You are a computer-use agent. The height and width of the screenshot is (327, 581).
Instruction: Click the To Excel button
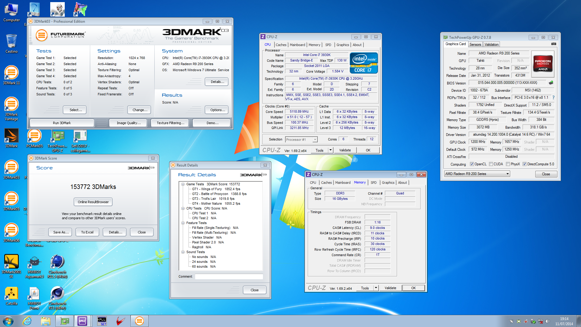click(87, 232)
